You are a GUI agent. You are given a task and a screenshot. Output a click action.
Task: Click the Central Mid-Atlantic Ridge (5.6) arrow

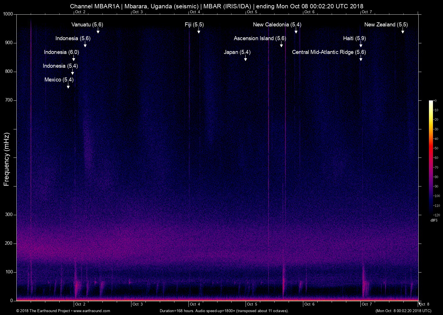(x=361, y=58)
